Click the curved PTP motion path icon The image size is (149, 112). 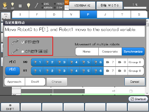click(15, 42)
